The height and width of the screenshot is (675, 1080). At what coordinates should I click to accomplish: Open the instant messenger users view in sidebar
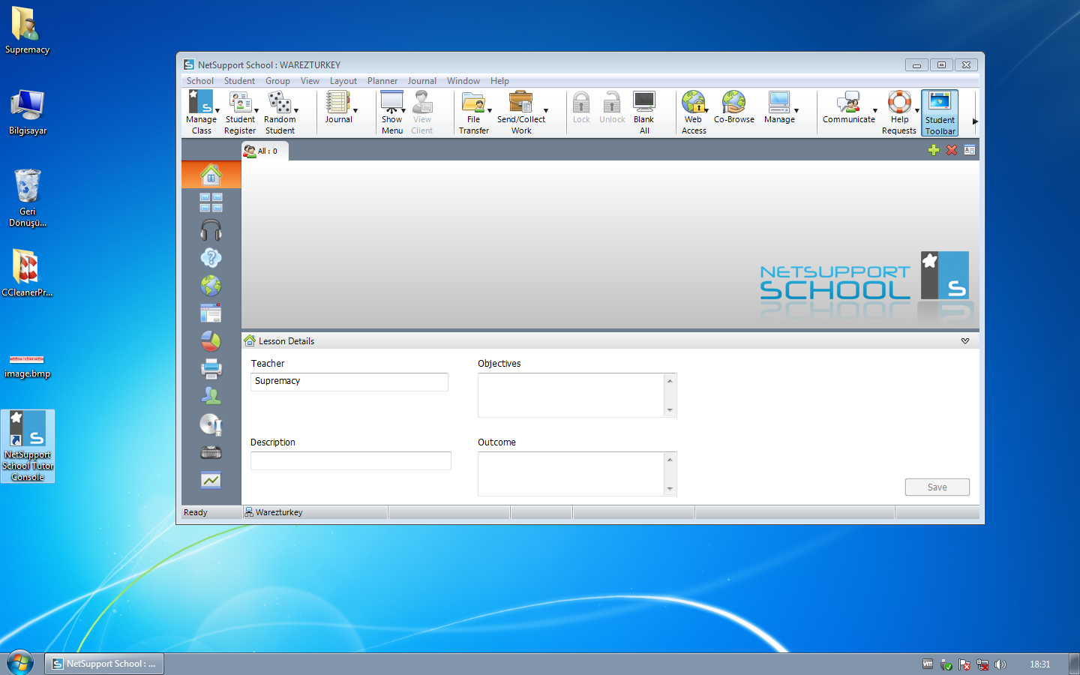pos(211,396)
